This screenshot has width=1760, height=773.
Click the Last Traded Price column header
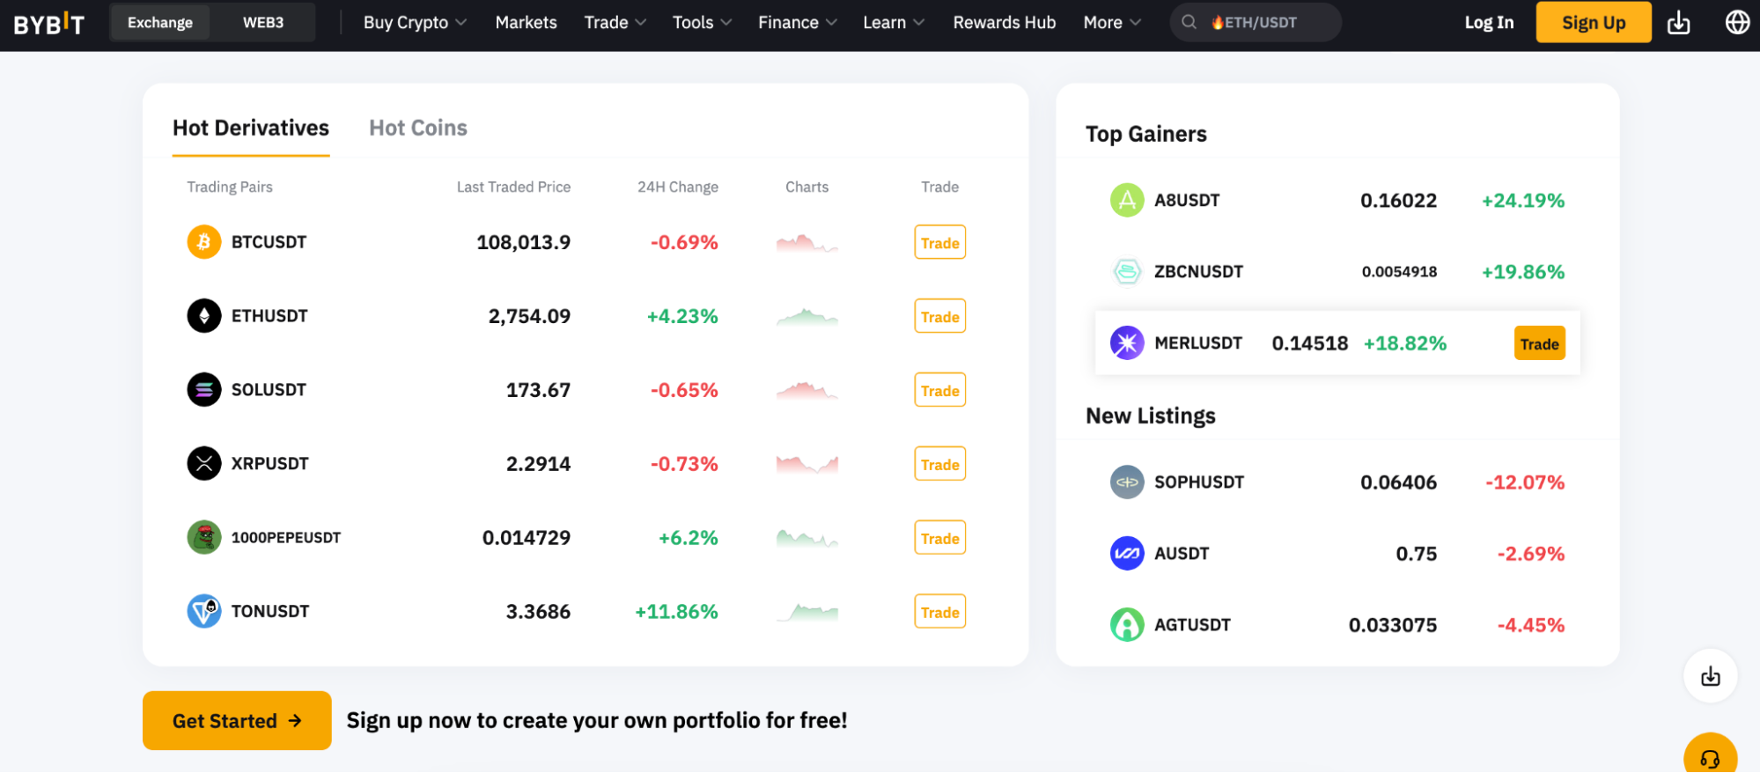[513, 187]
